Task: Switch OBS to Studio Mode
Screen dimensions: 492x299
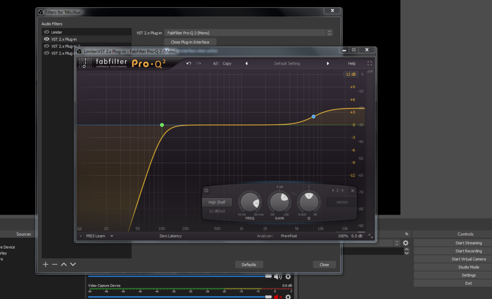Action: pos(468,267)
